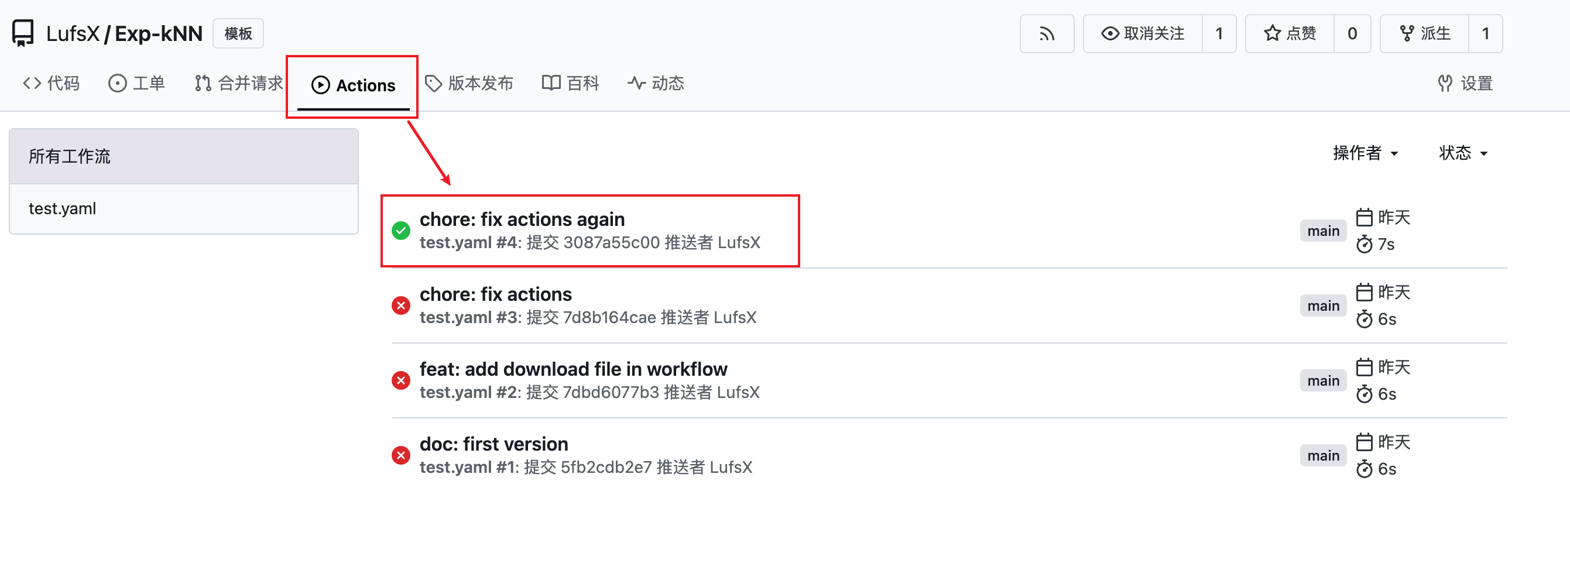Click the RSS feed icon button
This screenshot has height=563, width=1570.
[x=1047, y=33]
